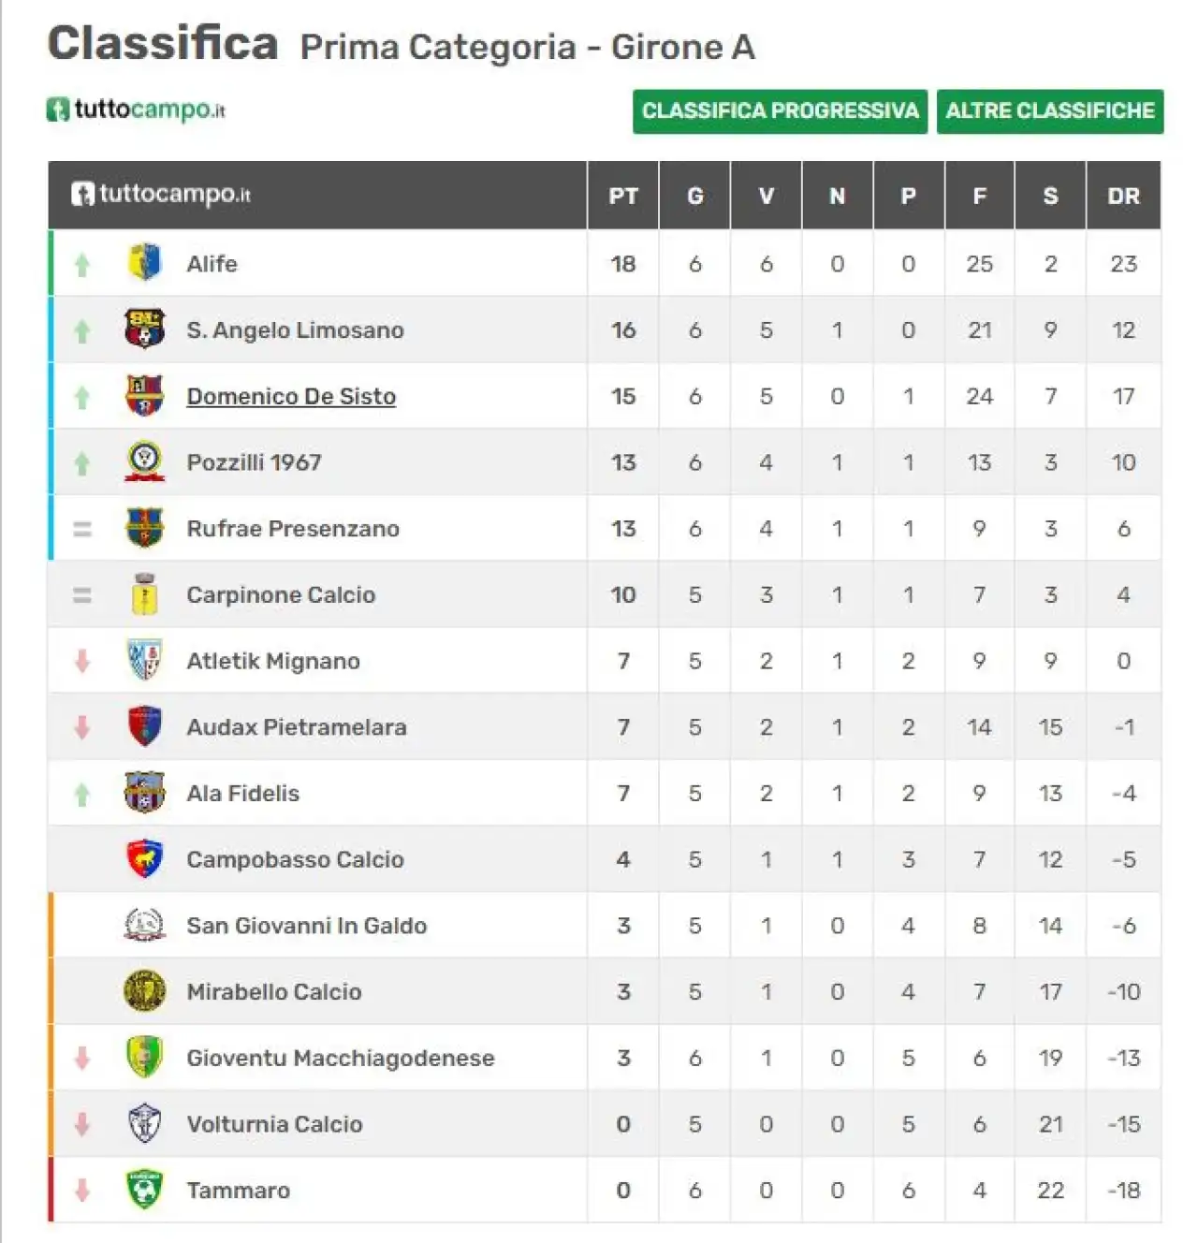The height and width of the screenshot is (1243, 1198).
Task: Click the red down arrow beside Atletik Mignano
Action: point(82,661)
